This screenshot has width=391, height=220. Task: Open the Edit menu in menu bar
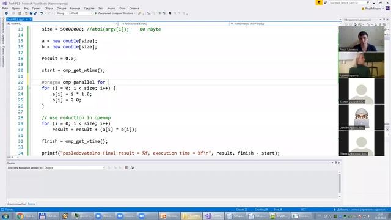coord(16,8)
